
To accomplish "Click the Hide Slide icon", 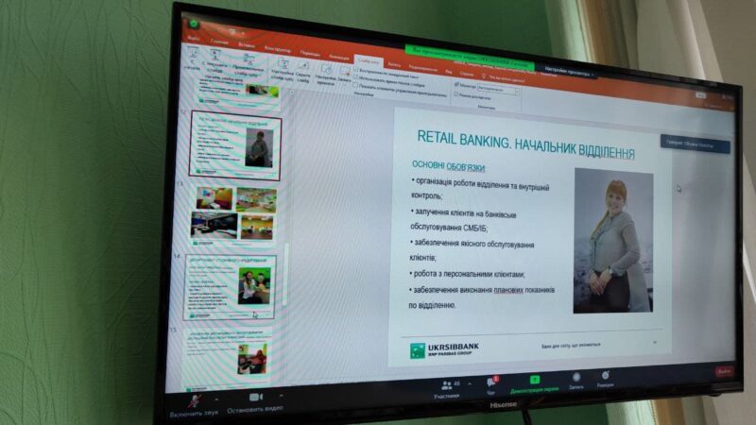I will (x=303, y=65).
